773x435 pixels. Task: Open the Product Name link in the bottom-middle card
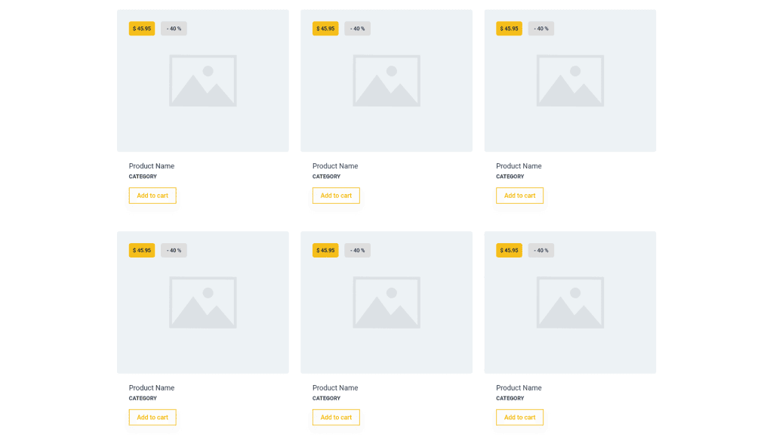pyautogui.click(x=335, y=388)
